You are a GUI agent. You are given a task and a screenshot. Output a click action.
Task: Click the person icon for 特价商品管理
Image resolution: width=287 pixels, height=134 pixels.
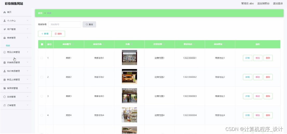tap(5, 71)
